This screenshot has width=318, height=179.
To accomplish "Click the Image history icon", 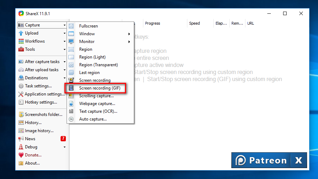I will point(21,131).
